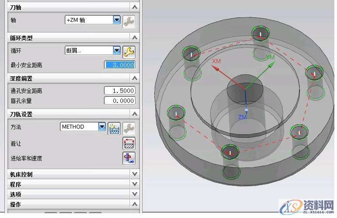Open the 进给率和速度 feeds and speeds icon
This screenshot has width=337, height=218.
(x=129, y=158)
